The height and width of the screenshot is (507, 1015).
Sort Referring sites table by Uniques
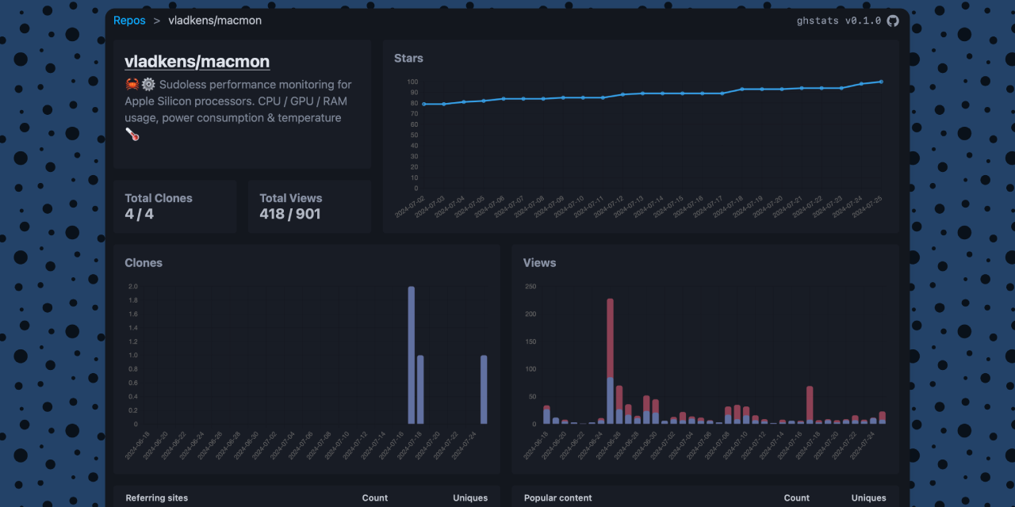[470, 498]
